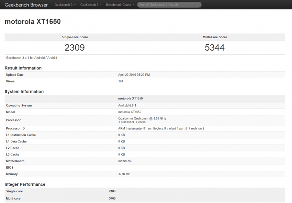Select the motorola XT1650 page heading
This screenshot has height=203, width=292.
[33, 22]
